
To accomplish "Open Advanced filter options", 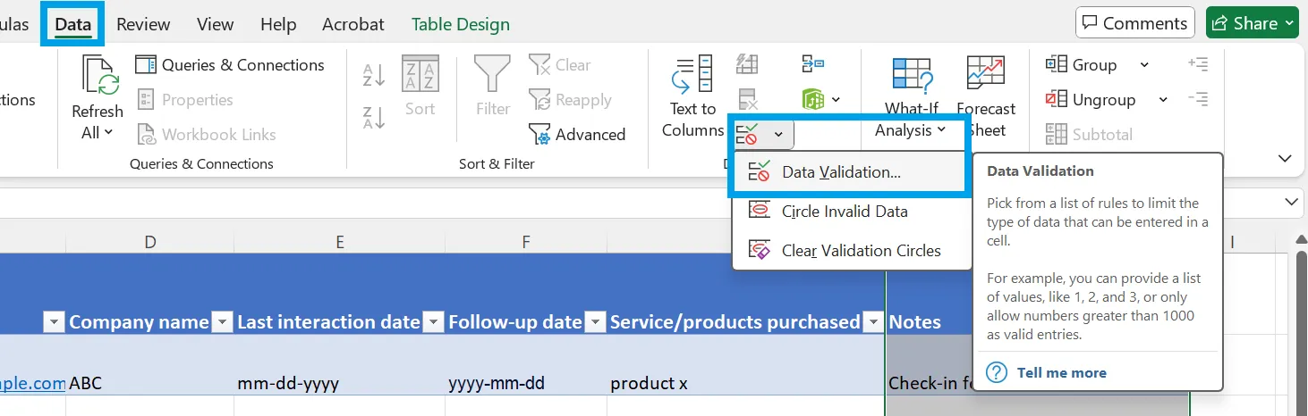I will click(577, 135).
